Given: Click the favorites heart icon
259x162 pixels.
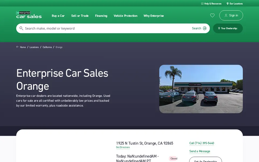Looking at the screenshot, I should 212,15.
